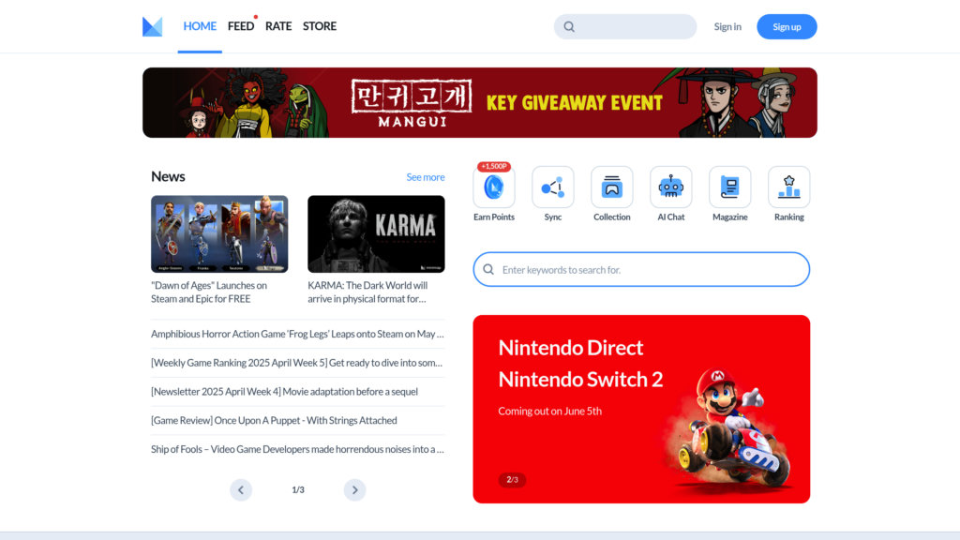Open the Earn Points icon
Viewport: 960px width, 540px height.
(494, 187)
